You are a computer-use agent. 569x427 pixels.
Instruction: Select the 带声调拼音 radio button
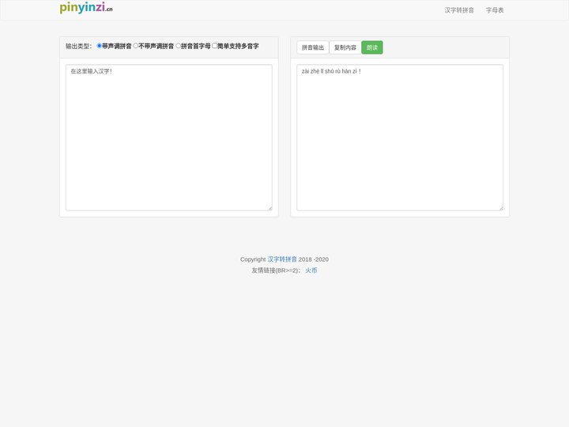pyautogui.click(x=99, y=46)
